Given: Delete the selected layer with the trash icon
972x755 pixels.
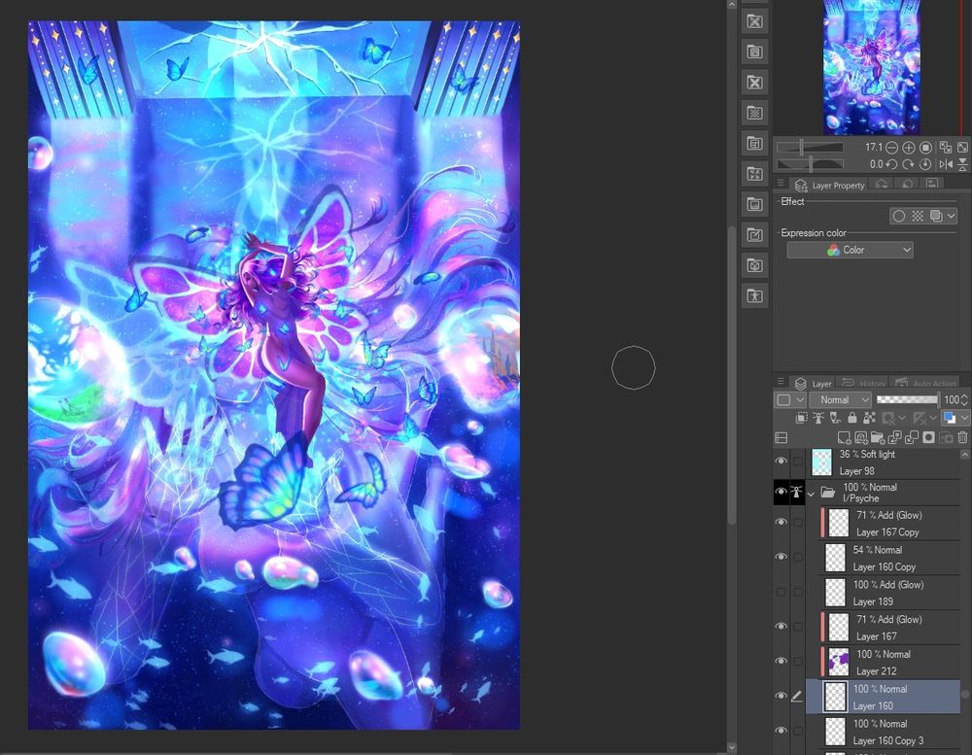Looking at the screenshot, I should click(x=962, y=437).
